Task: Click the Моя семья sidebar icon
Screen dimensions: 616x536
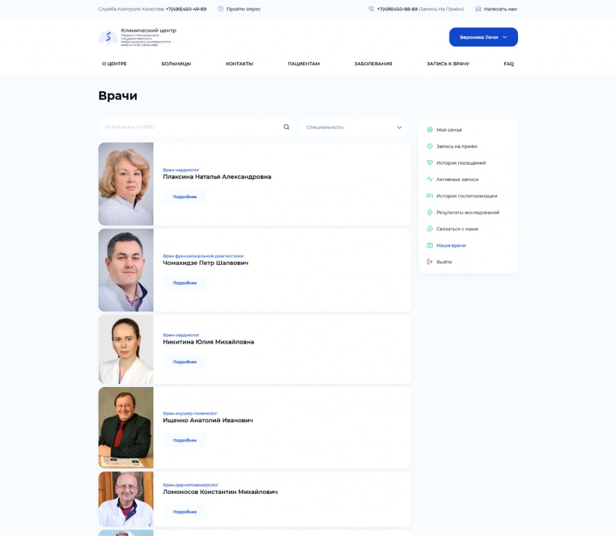Action: point(430,130)
